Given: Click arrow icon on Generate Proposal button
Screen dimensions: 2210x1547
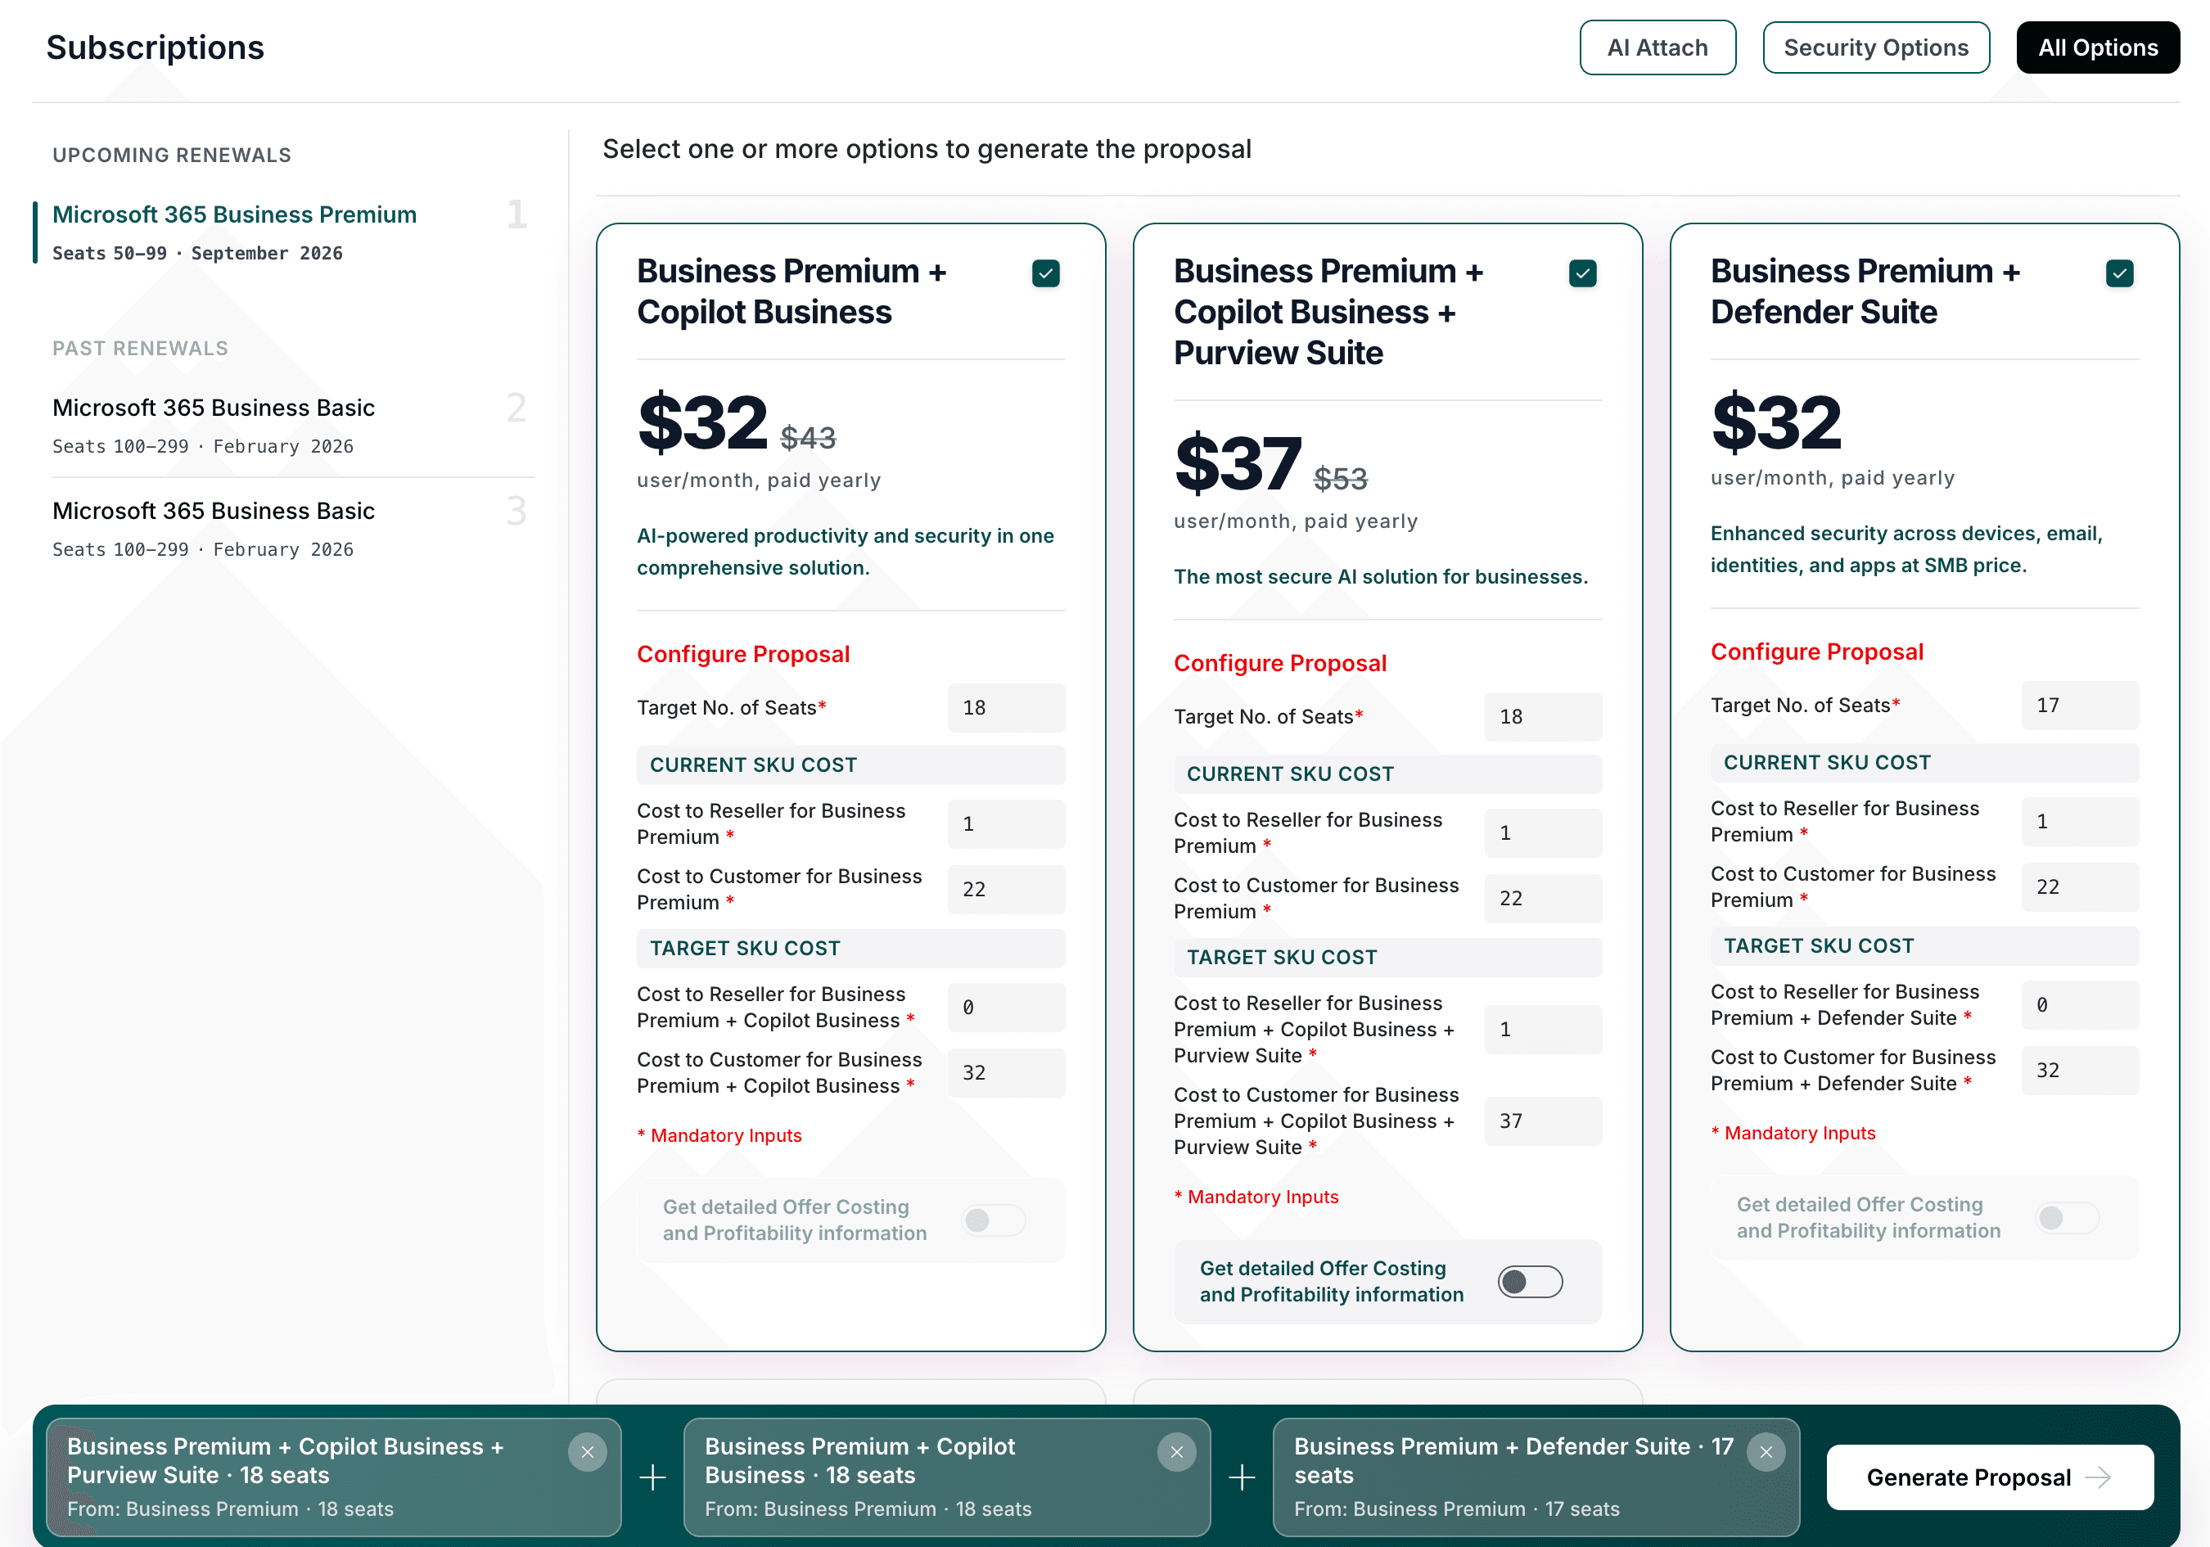Looking at the screenshot, I should pyautogui.click(x=2099, y=1477).
